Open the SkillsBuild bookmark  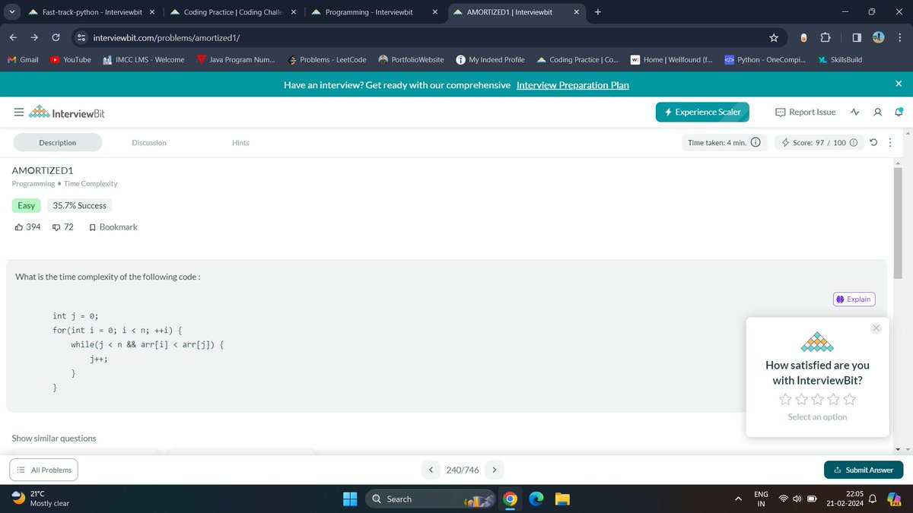(x=841, y=59)
